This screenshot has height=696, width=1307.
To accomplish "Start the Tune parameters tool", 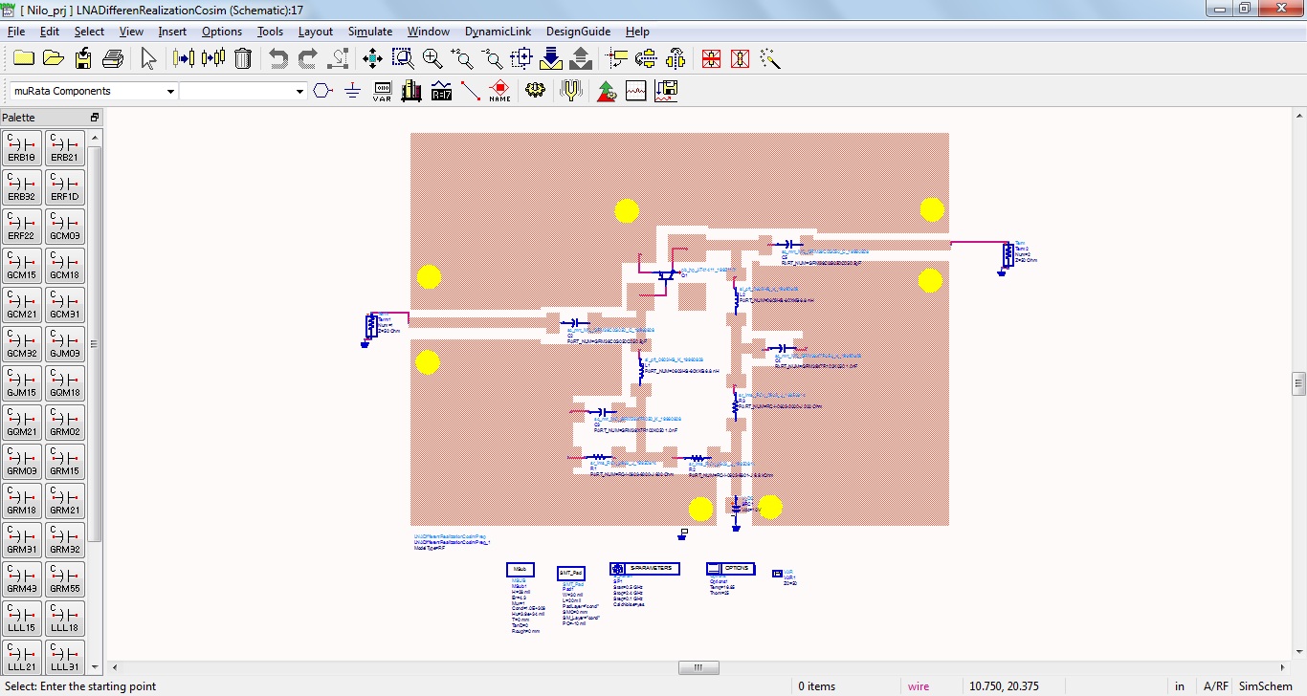I will click(571, 91).
